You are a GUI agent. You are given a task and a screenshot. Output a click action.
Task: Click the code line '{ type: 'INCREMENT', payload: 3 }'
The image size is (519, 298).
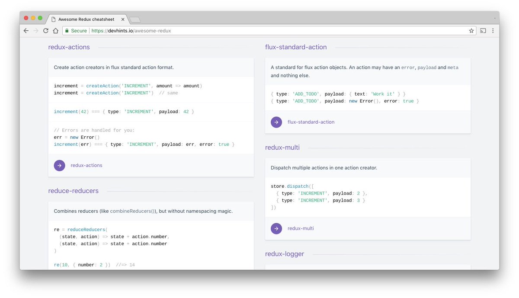tap(321, 201)
